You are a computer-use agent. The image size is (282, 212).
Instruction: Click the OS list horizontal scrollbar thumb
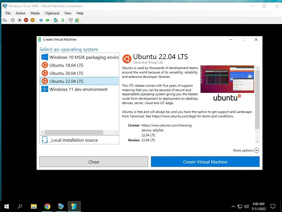74,132
